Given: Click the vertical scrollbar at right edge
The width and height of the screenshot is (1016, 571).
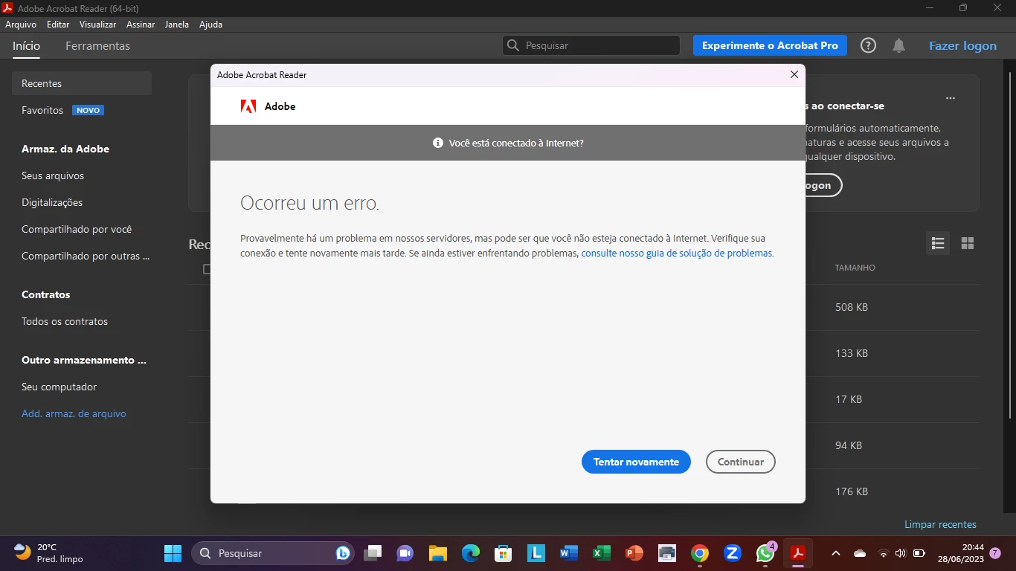Looking at the screenshot, I should (1010, 244).
